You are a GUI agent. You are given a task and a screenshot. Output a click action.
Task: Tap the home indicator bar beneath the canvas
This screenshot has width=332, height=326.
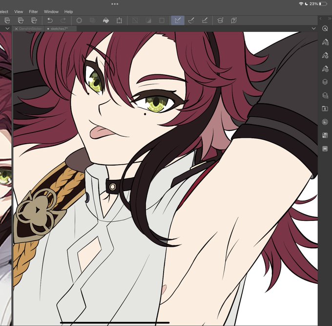point(115,323)
